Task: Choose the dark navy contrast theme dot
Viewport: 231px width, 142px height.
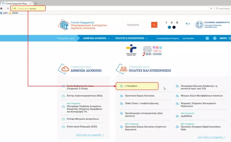Action: point(174,27)
